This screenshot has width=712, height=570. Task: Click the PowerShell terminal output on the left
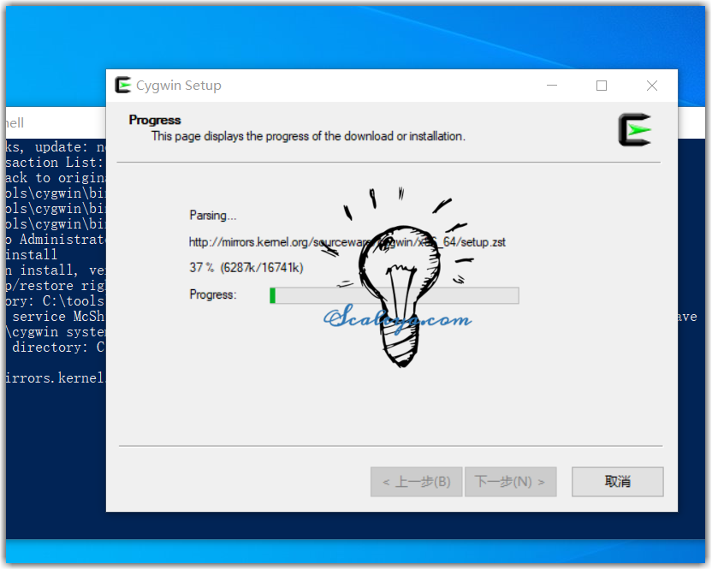(x=53, y=257)
